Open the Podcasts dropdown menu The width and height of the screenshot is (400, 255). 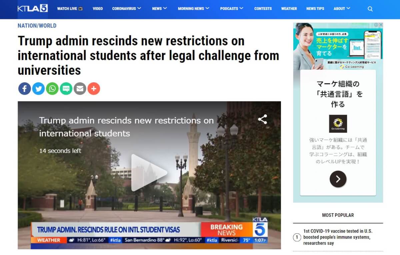pos(232,9)
